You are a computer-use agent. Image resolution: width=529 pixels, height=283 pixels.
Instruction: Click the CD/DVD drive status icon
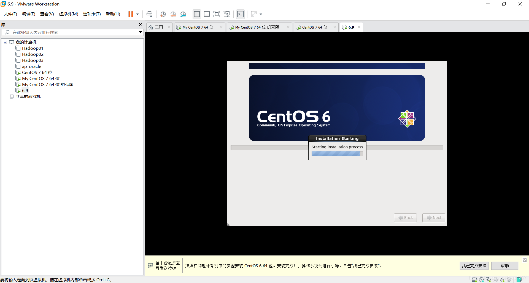pos(481,280)
